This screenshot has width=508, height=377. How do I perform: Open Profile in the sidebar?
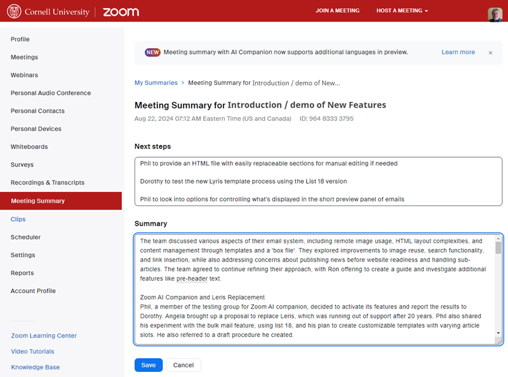pyautogui.click(x=20, y=39)
